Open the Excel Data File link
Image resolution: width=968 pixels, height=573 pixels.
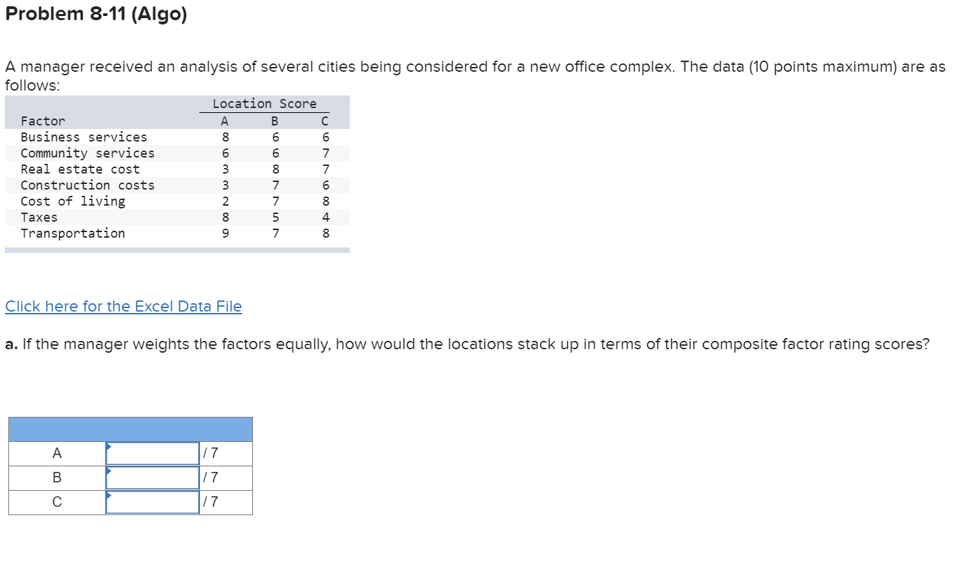123,306
